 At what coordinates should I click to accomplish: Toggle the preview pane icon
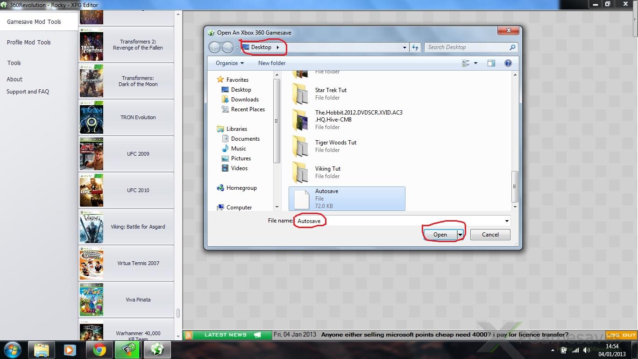coord(491,63)
